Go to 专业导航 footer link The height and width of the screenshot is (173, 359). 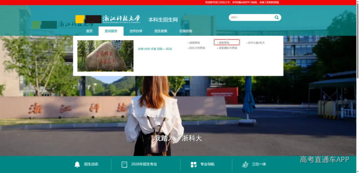coord(207,164)
